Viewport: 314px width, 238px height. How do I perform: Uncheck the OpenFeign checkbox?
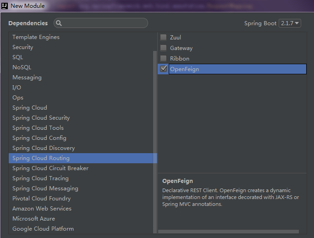click(163, 69)
